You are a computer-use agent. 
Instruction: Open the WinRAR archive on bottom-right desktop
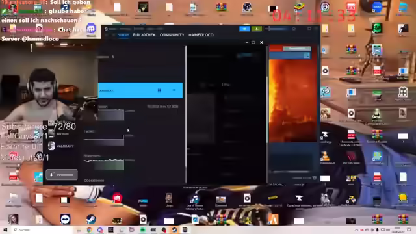click(x=403, y=219)
